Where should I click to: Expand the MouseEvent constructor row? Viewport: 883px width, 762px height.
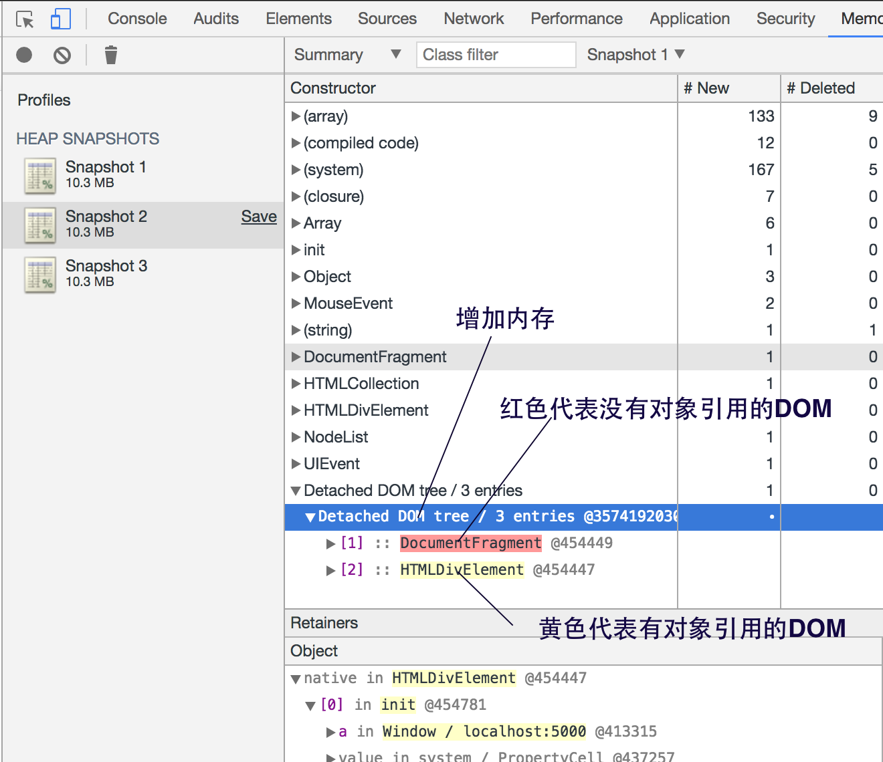(296, 303)
